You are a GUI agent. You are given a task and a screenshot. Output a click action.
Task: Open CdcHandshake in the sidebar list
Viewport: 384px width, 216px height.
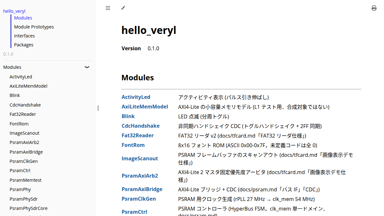25,105
